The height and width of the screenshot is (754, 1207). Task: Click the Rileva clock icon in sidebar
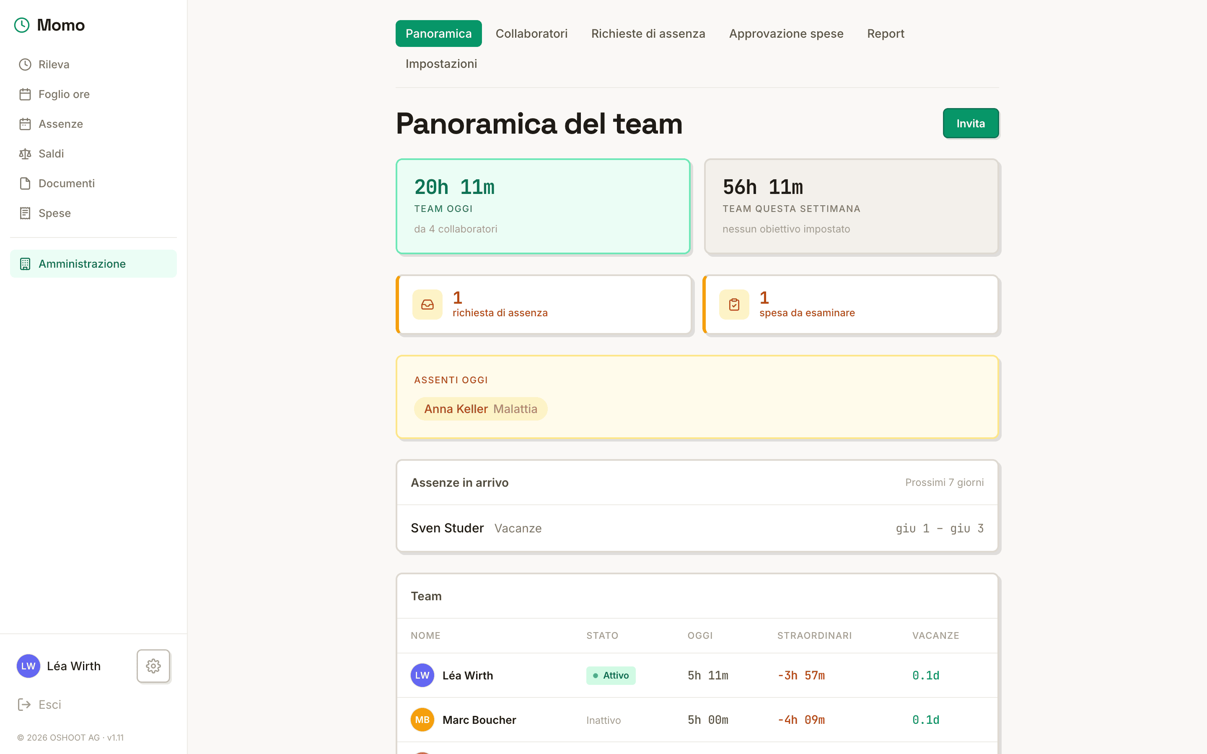coord(25,65)
